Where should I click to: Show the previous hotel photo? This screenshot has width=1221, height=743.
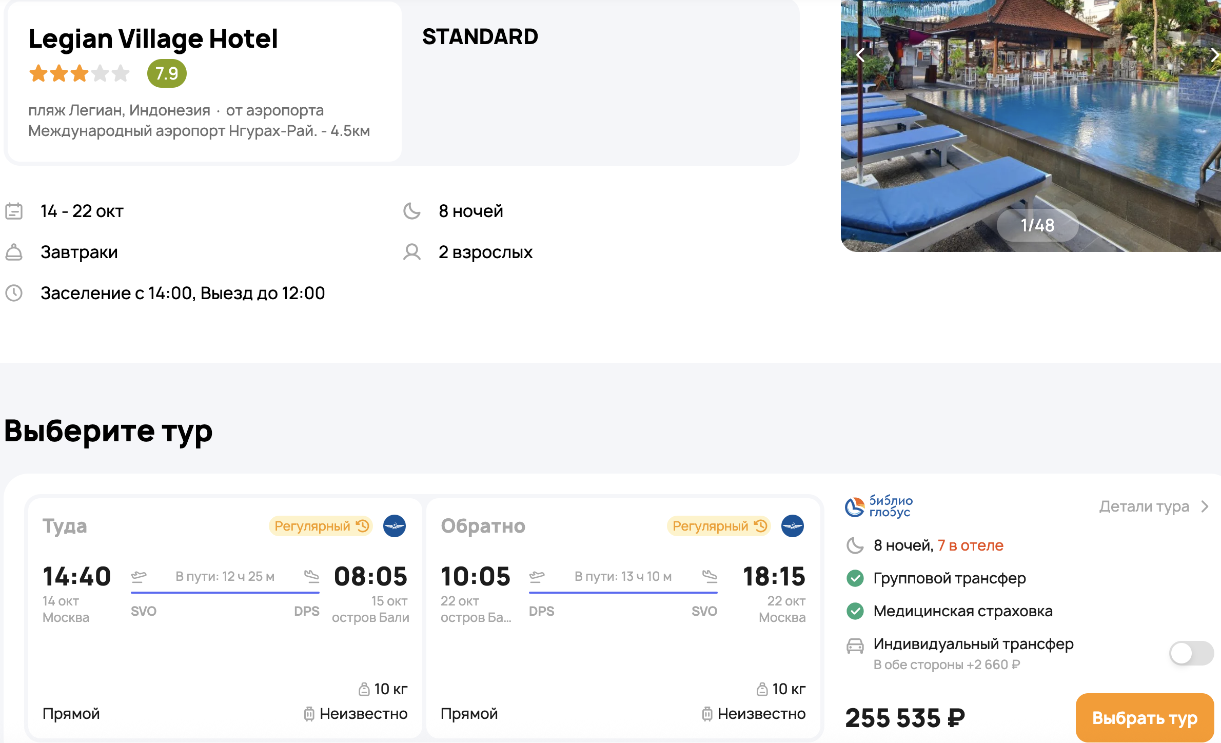860,55
